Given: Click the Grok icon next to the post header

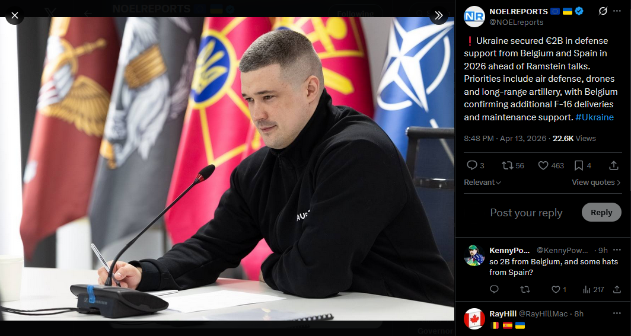Looking at the screenshot, I should (x=603, y=11).
